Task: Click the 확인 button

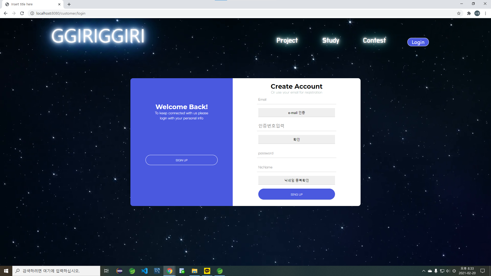Action: point(297,140)
